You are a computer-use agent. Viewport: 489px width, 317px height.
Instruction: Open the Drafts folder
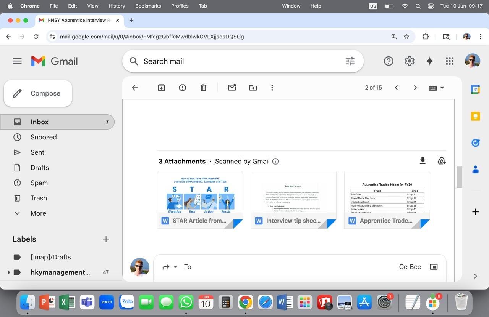tap(40, 168)
